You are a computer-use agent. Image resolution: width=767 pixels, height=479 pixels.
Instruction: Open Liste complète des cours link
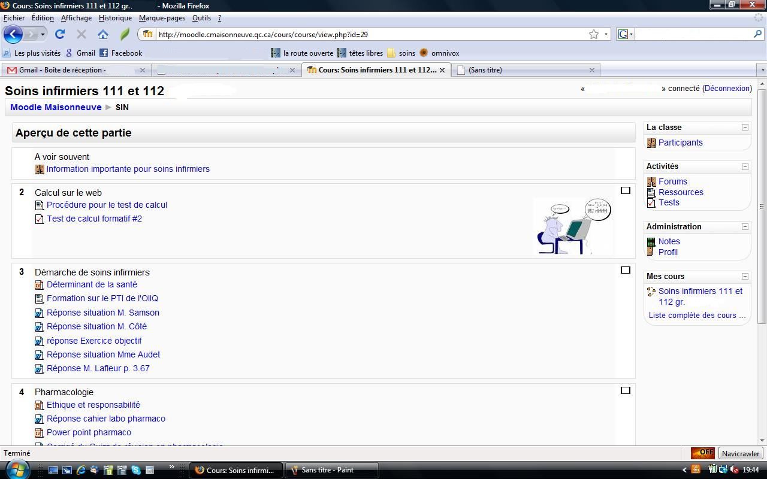click(697, 316)
